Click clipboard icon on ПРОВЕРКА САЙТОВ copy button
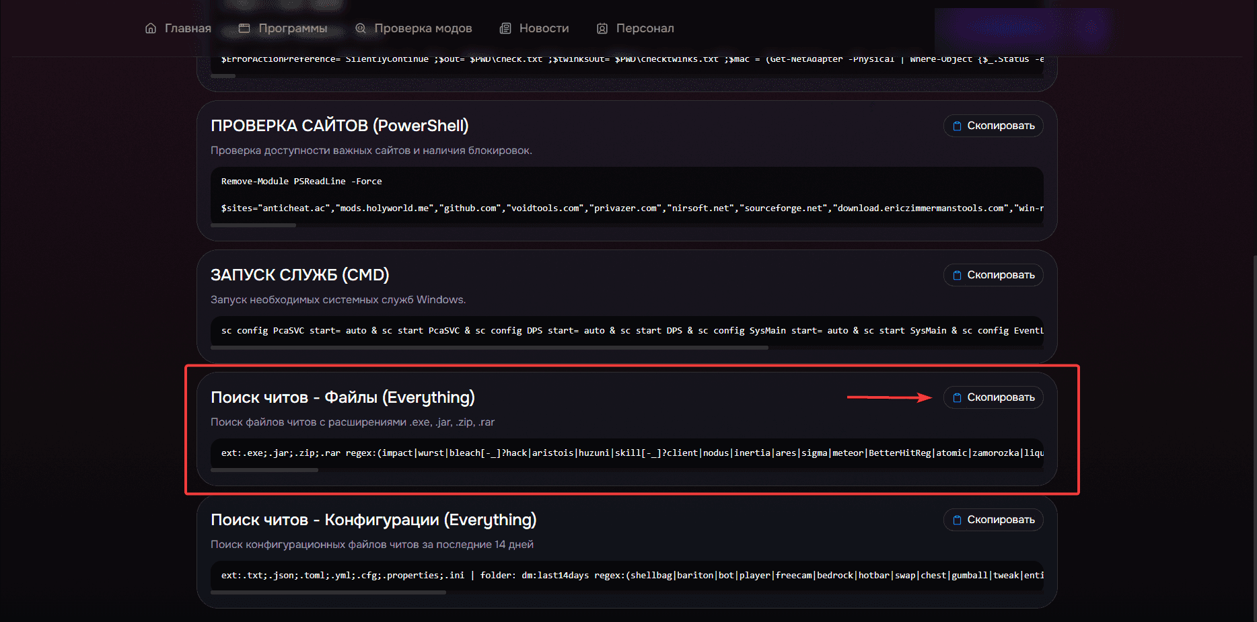The image size is (1257, 622). (x=958, y=125)
